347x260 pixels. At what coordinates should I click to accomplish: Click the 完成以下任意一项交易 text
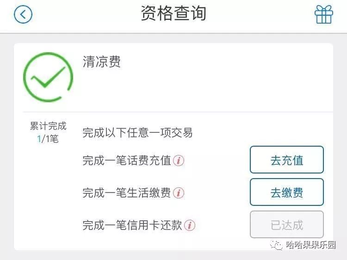[137, 133]
